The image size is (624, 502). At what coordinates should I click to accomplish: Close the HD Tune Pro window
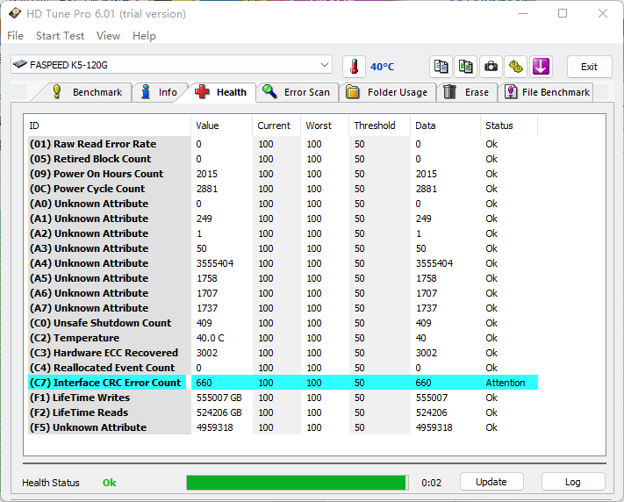click(603, 13)
